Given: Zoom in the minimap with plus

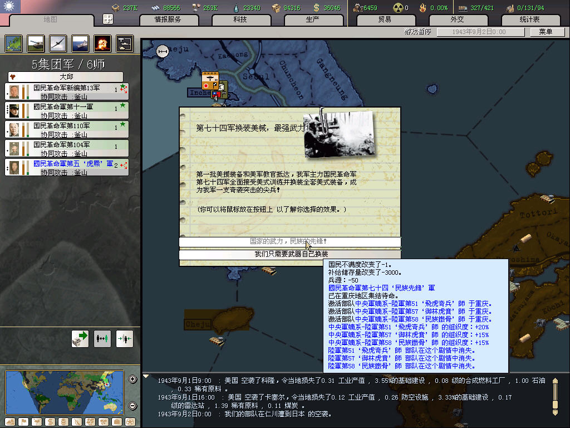Looking at the screenshot, I should (132, 380).
